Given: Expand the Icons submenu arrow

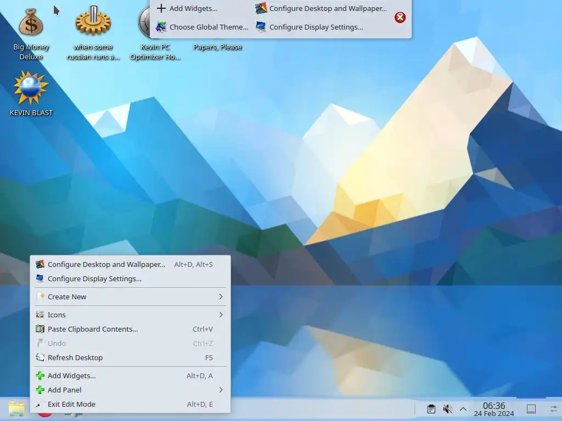Looking at the screenshot, I should point(221,315).
